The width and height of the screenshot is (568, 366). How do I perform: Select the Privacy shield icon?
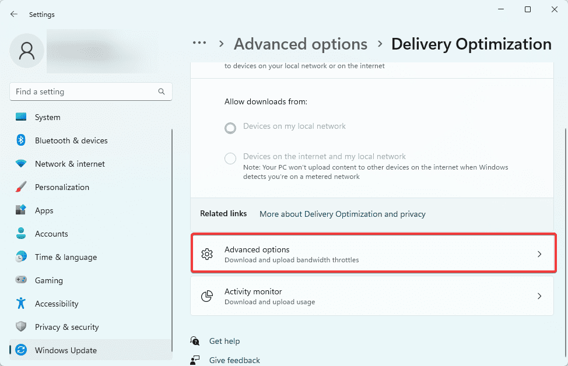coord(21,326)
